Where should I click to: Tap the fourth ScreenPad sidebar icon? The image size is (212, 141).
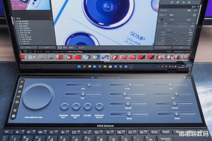point(18,97)
